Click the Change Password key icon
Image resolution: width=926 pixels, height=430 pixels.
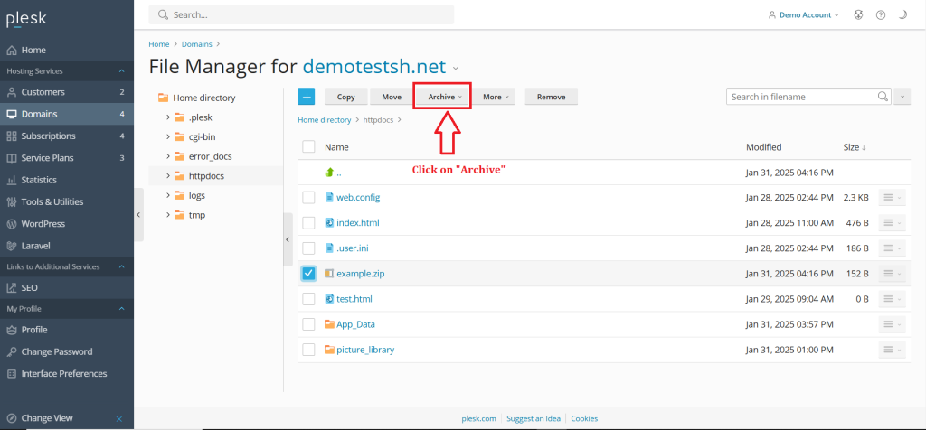tap(11, 351)
